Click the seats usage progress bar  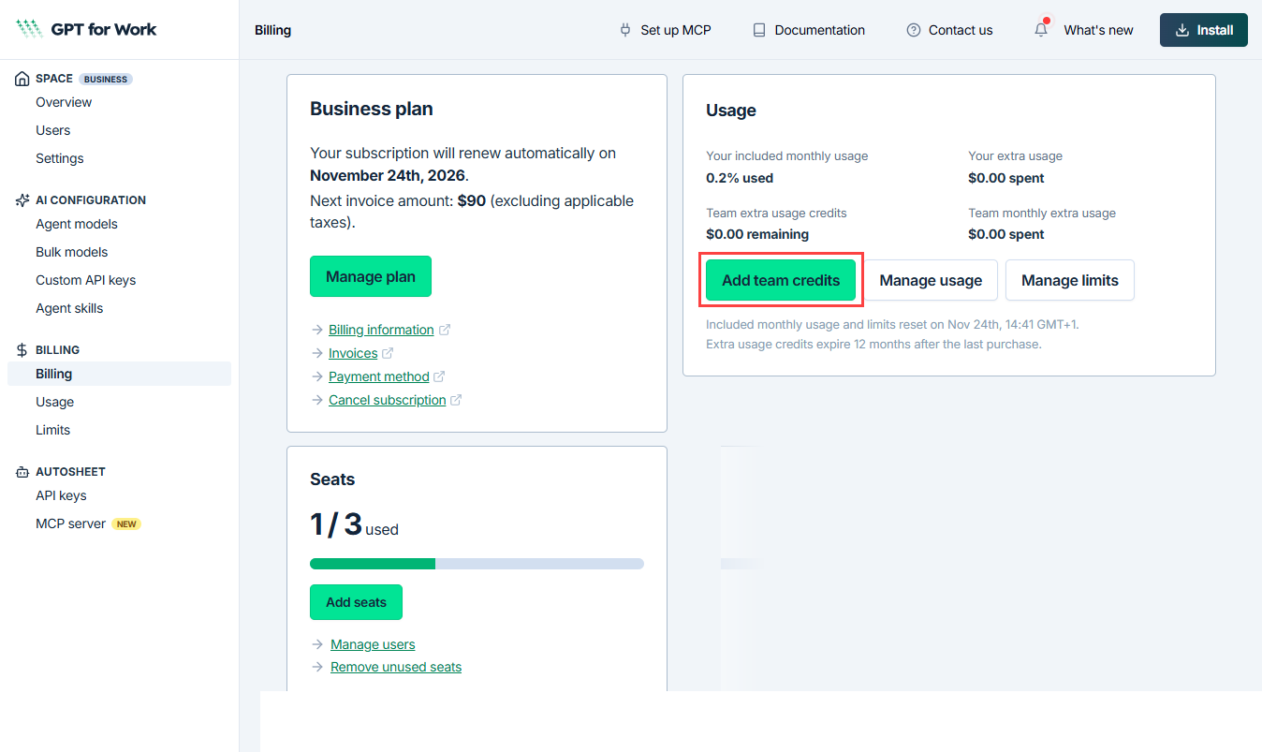(x=477, y=564)
